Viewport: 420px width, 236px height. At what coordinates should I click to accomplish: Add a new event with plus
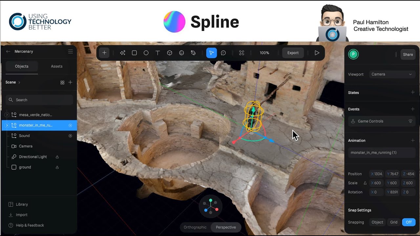[x=413, y=109]
